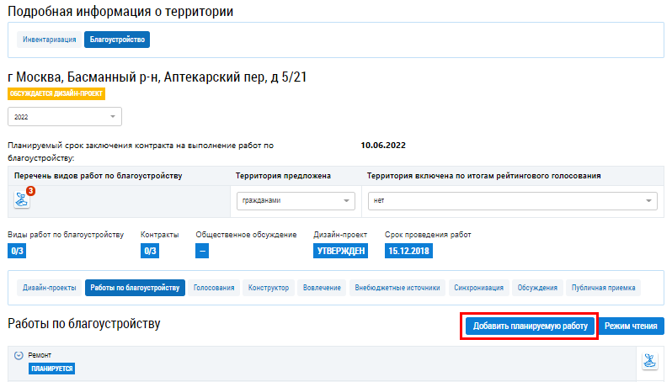The image size is (672, 382).
Task: Click the works icon in the Ремонт row
Action: click(650, 361)
